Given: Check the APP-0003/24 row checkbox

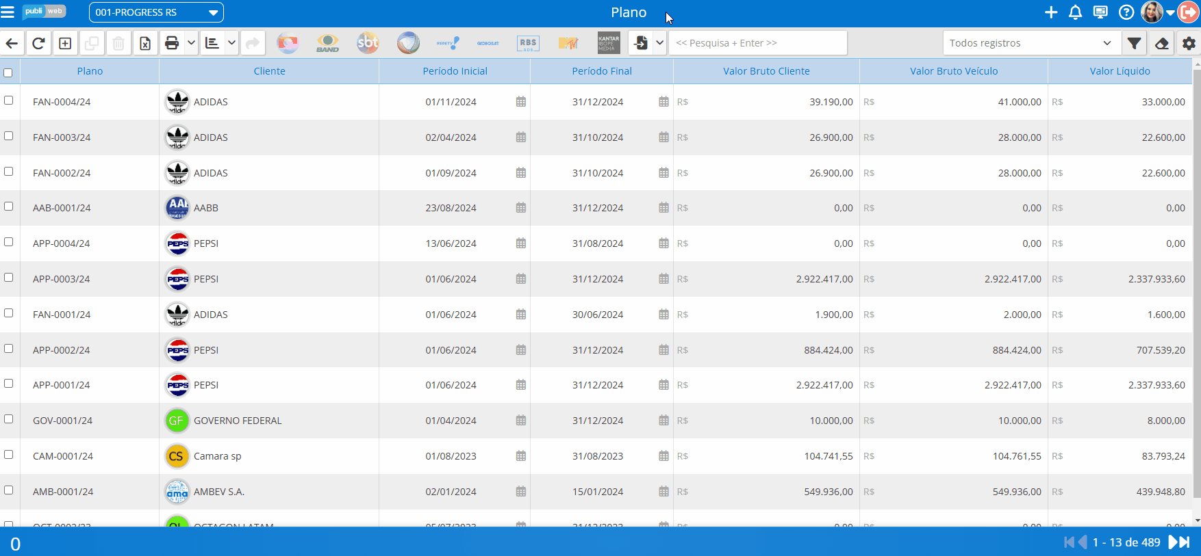Looking at the screenshot, I should (x=8, y=277).
